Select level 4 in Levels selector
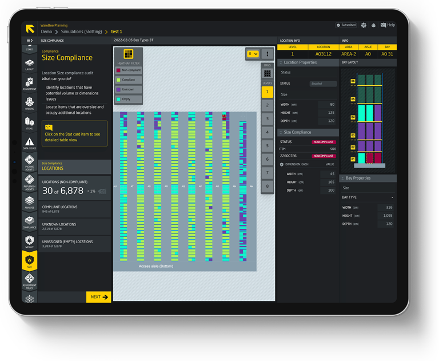Viewport: 439px width, 361px height. pos(268,132)
